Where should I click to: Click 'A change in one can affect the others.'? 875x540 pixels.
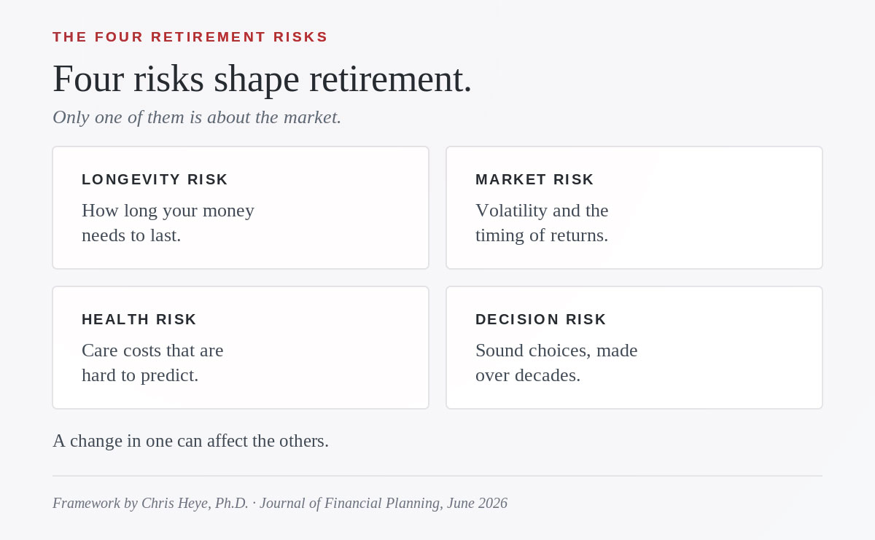(x=190, y=441)
